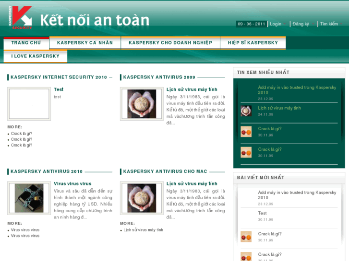Image resolution: width=349 pixels, height=261 pixels.
Task: Open the Kaspersky Antivirus 2009 section heading
Action: [x=159, y=77]
